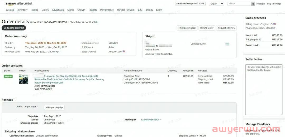The width and height of the screenshot is (285, 137).
Task: Click order ID 114-3894837-1197050
Action: pyautogui.click(x=55, y=22)
